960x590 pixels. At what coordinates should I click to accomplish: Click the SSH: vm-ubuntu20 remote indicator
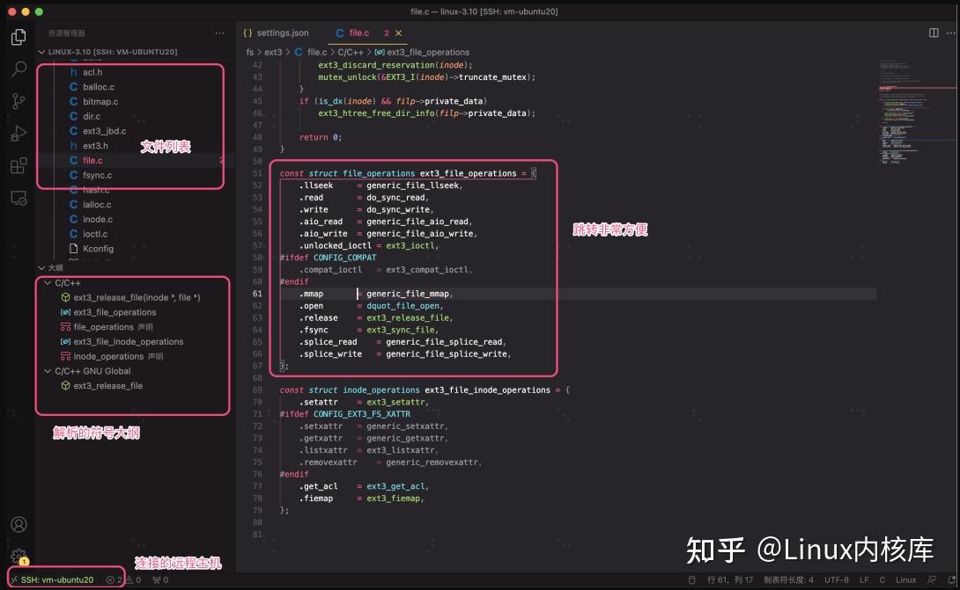pyautogui.click(x=53, y=579)
